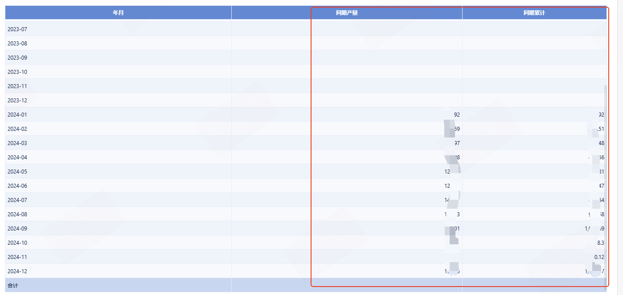The height and width of the screenshot is (295, 623).
Task: Select the 2024-03 row label
Action: pyautogui.click(x=17, y=143)
